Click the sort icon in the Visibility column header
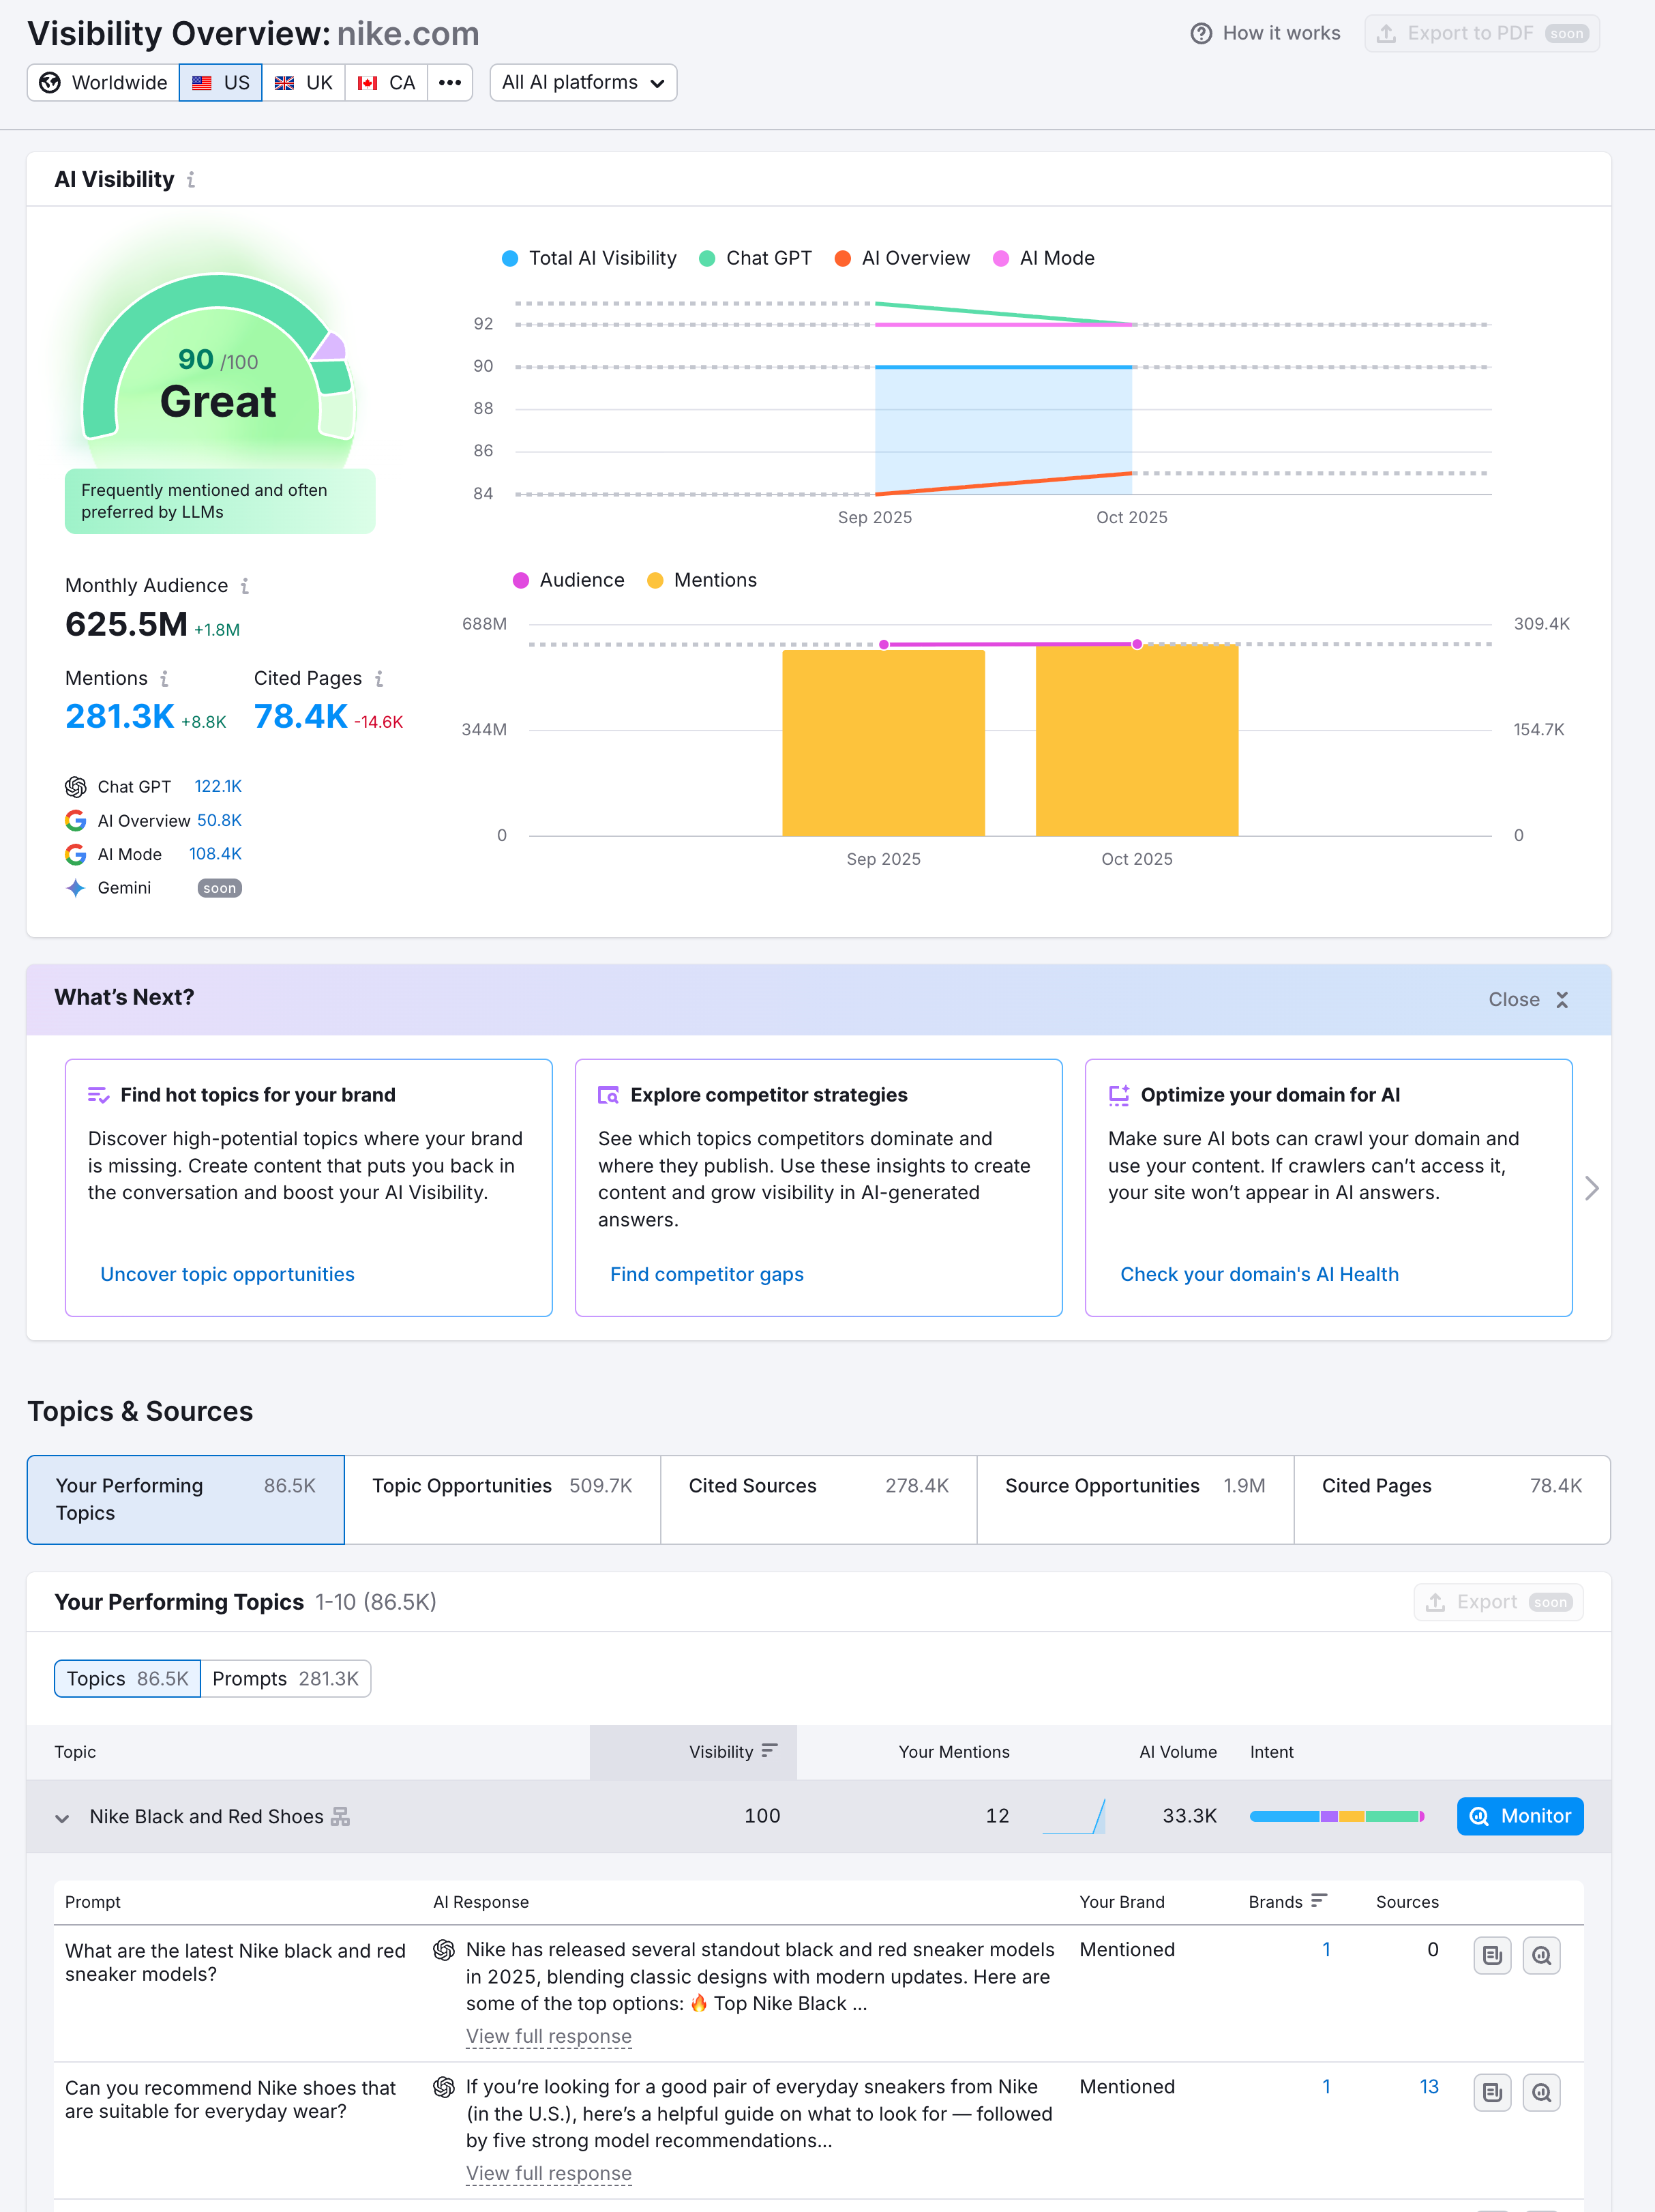The height and width of the screenshot is (2212, 1655). (769, 1751)
